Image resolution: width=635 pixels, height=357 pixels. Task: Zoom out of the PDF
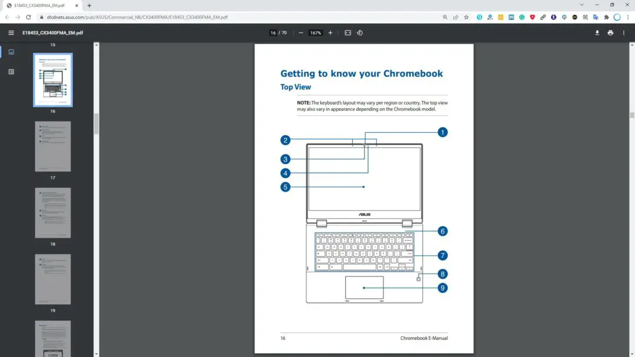(x=301, y=33)
